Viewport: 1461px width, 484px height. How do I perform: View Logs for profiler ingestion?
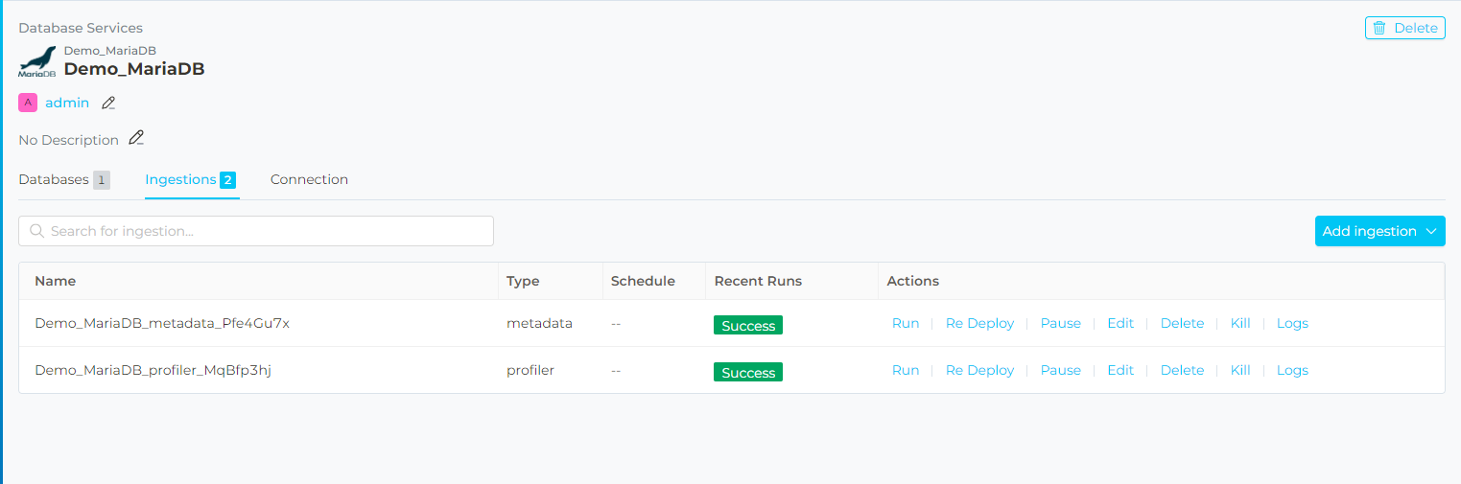point(1292,370)
